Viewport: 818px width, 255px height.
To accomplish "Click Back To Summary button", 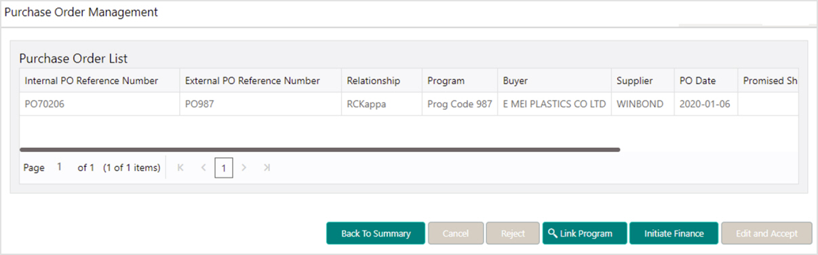I will (x=376, y=233).
